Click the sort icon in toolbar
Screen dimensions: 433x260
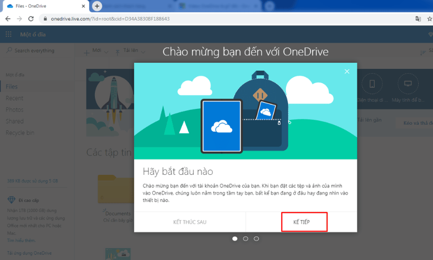pos(423,52)
